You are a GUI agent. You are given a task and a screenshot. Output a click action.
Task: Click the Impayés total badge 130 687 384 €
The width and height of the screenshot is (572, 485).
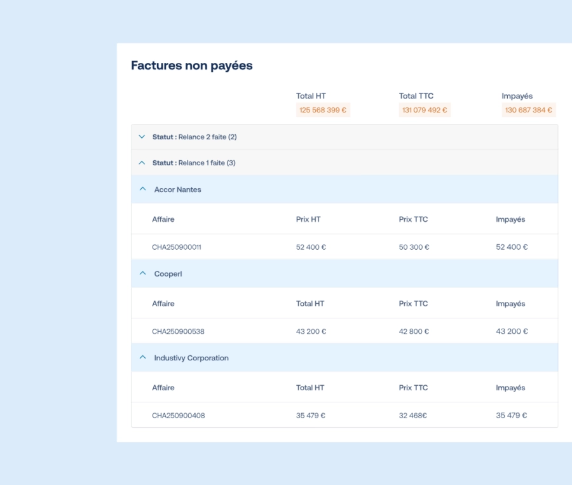click(528, 110)
